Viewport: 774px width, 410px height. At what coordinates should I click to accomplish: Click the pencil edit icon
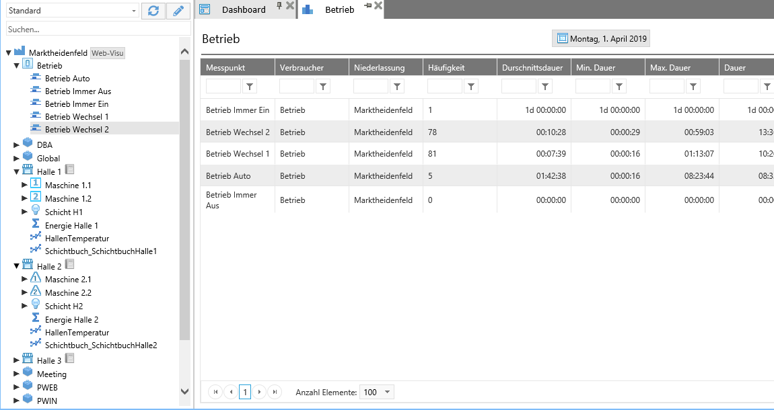click(x=178, y=11)
